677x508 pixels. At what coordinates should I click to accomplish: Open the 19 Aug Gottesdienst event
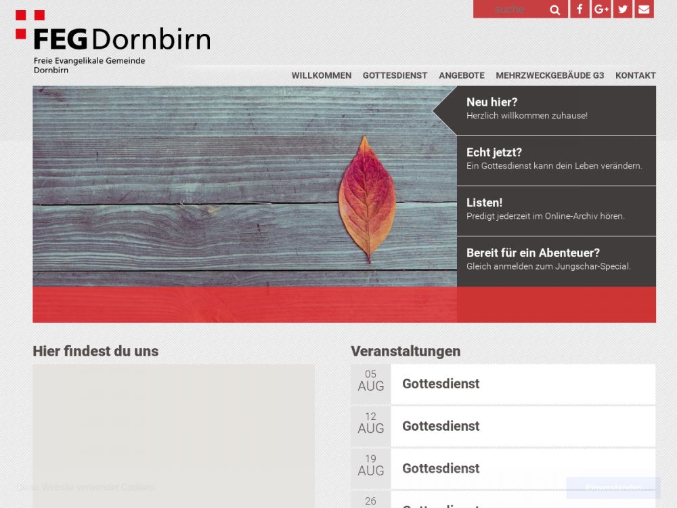[441, 468]
